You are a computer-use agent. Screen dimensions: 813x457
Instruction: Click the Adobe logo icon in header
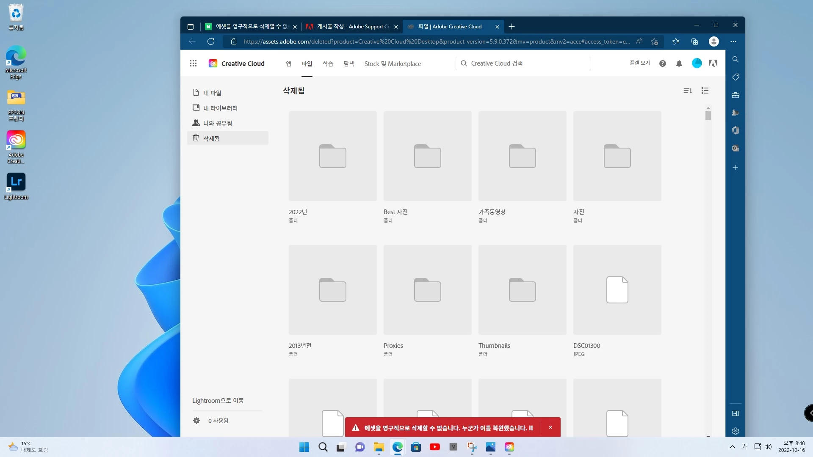(x=713, y=63)
